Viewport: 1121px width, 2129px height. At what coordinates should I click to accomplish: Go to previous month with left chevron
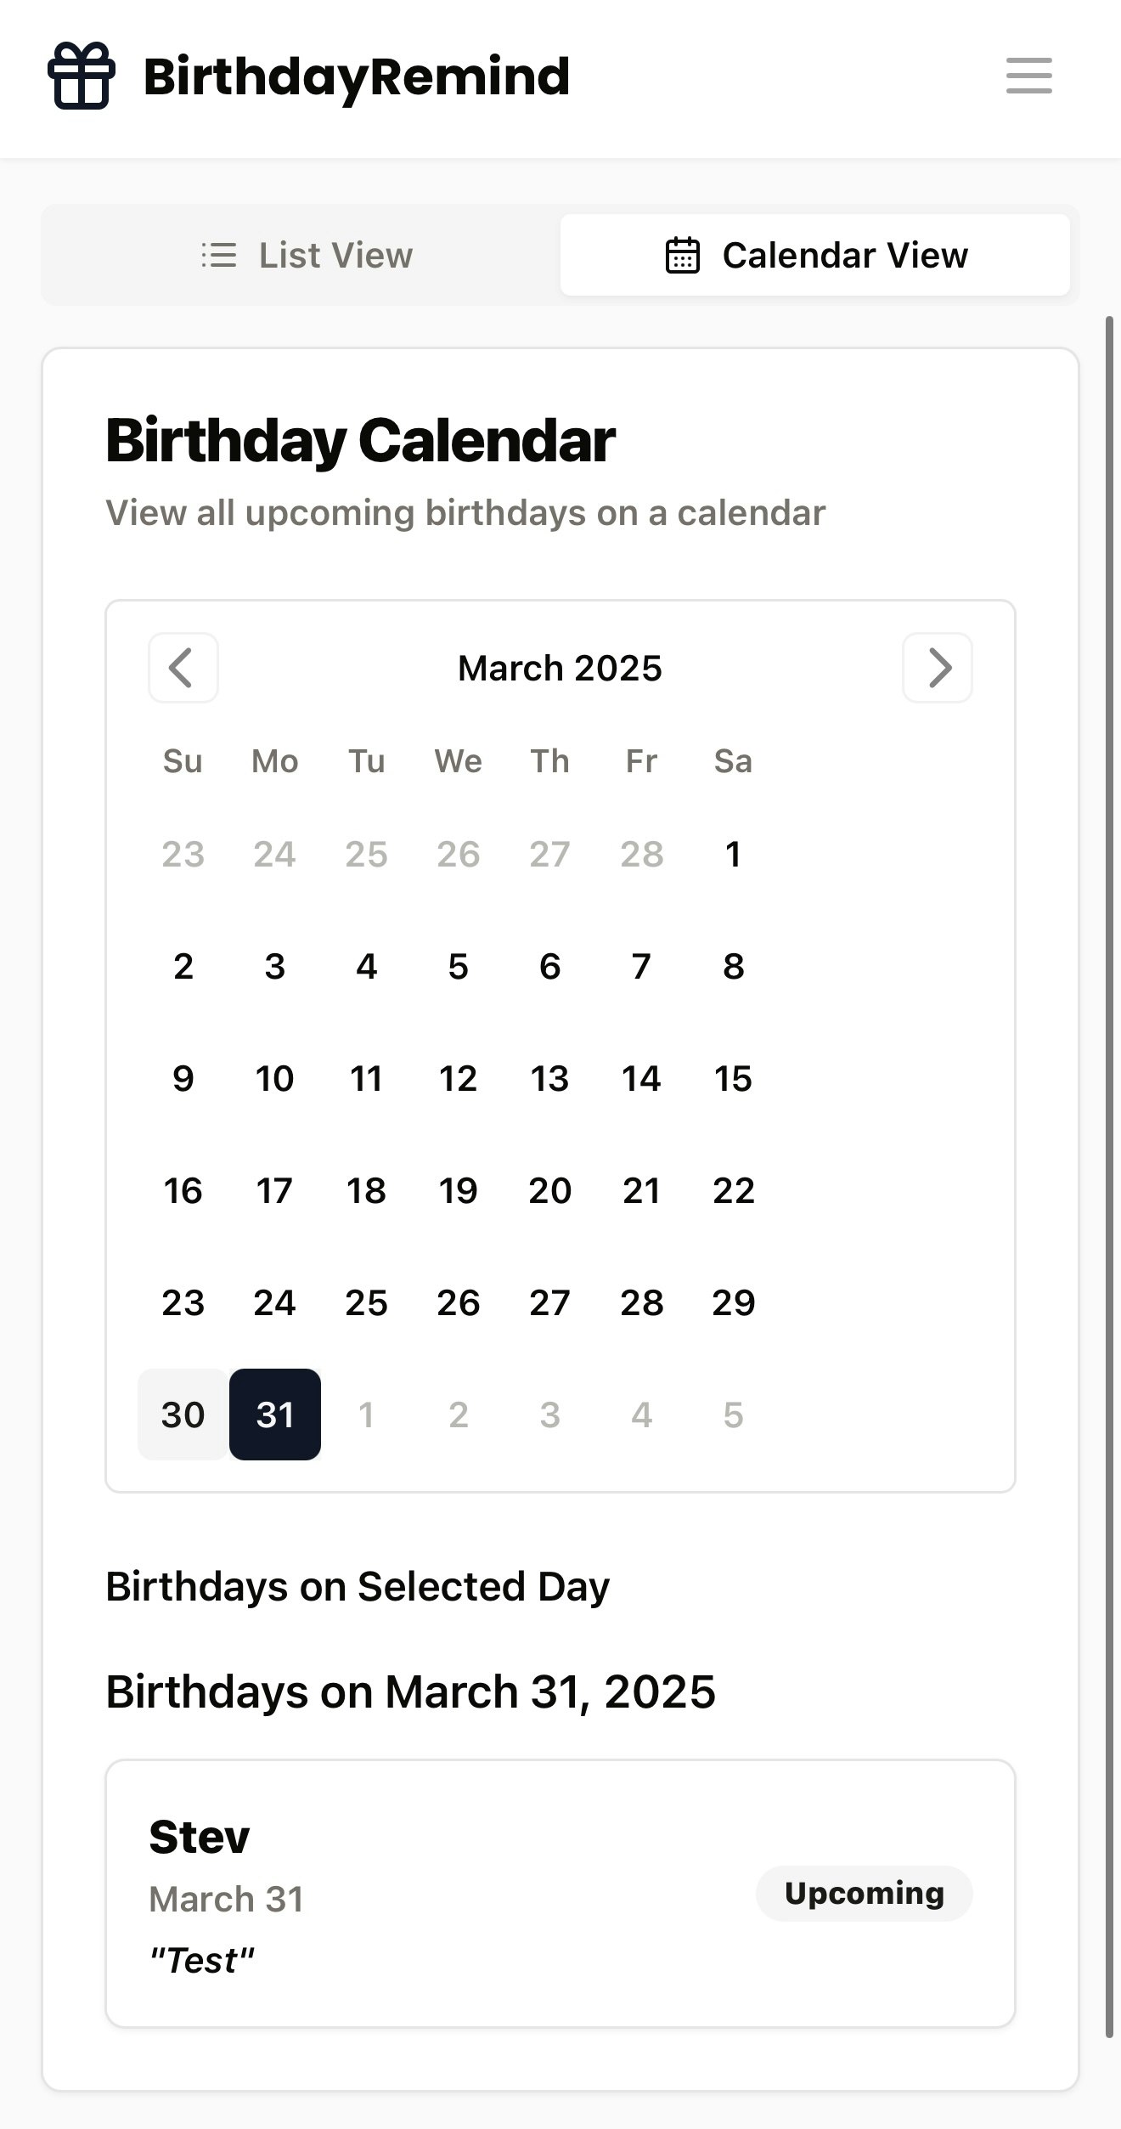click(183, 668)
